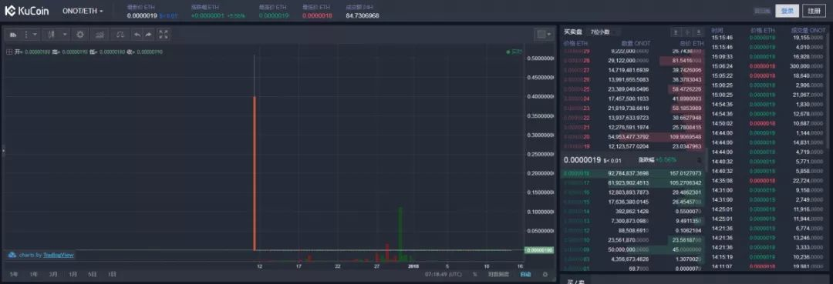Image resolution: width=833 pixels, height=284 pixels.
Task: Open chart settings gear in toolbar
Action: [x=80, y=35]
